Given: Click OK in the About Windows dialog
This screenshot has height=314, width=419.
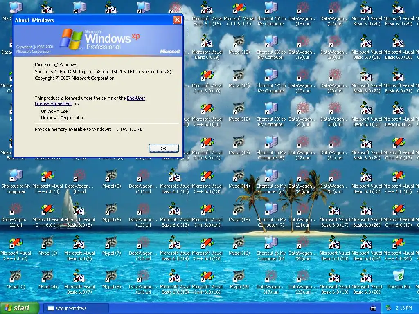Looking at the screenshot, I should click(164, 148).
